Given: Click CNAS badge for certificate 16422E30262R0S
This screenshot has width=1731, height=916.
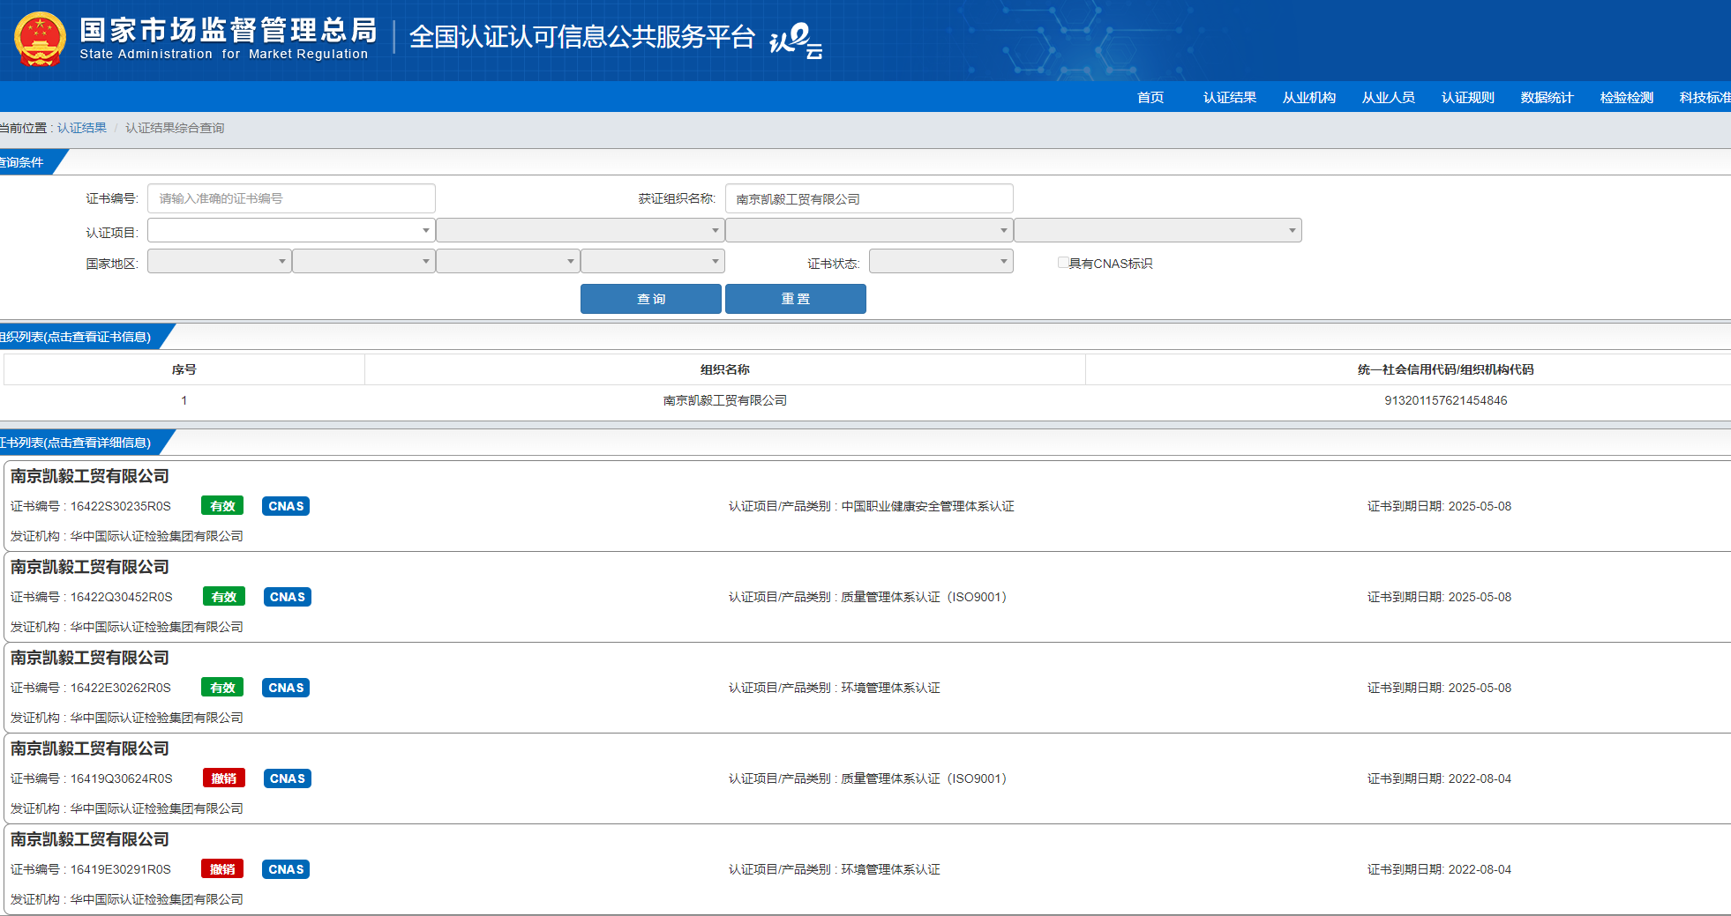Looking at the screenshot, I should click(286, 688).
